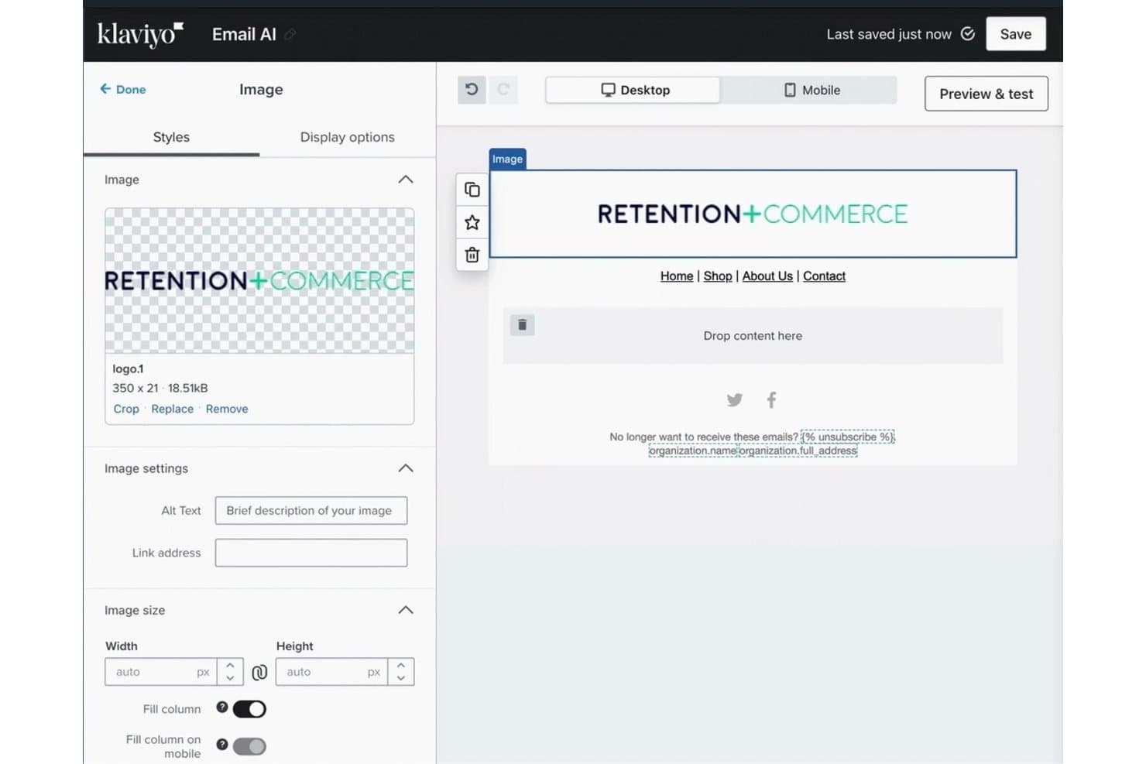The image size is (1146, 764).
Task: Increase width using the up stepper arrow
Action: 230,665
